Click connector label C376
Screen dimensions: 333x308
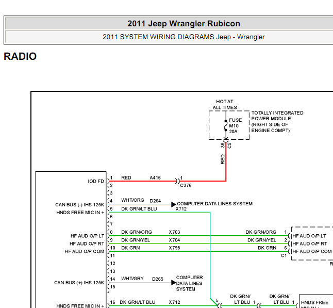coord(186,185)
